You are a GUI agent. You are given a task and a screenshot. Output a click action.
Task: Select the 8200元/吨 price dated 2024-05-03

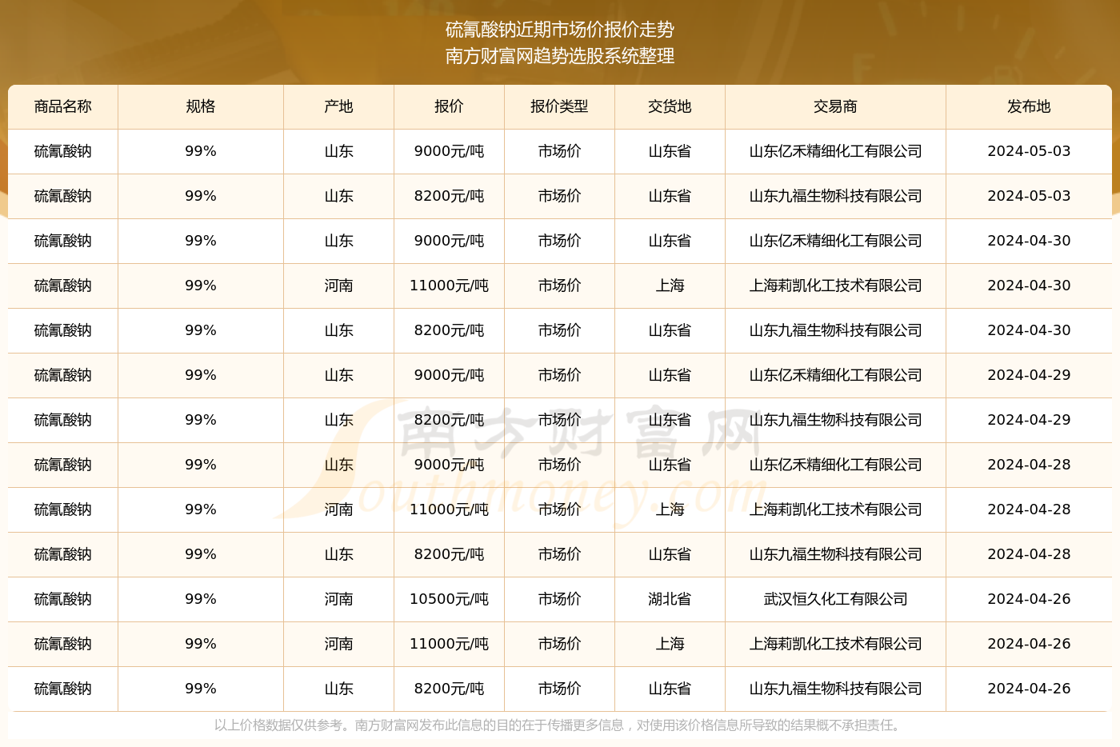[450, 196]
